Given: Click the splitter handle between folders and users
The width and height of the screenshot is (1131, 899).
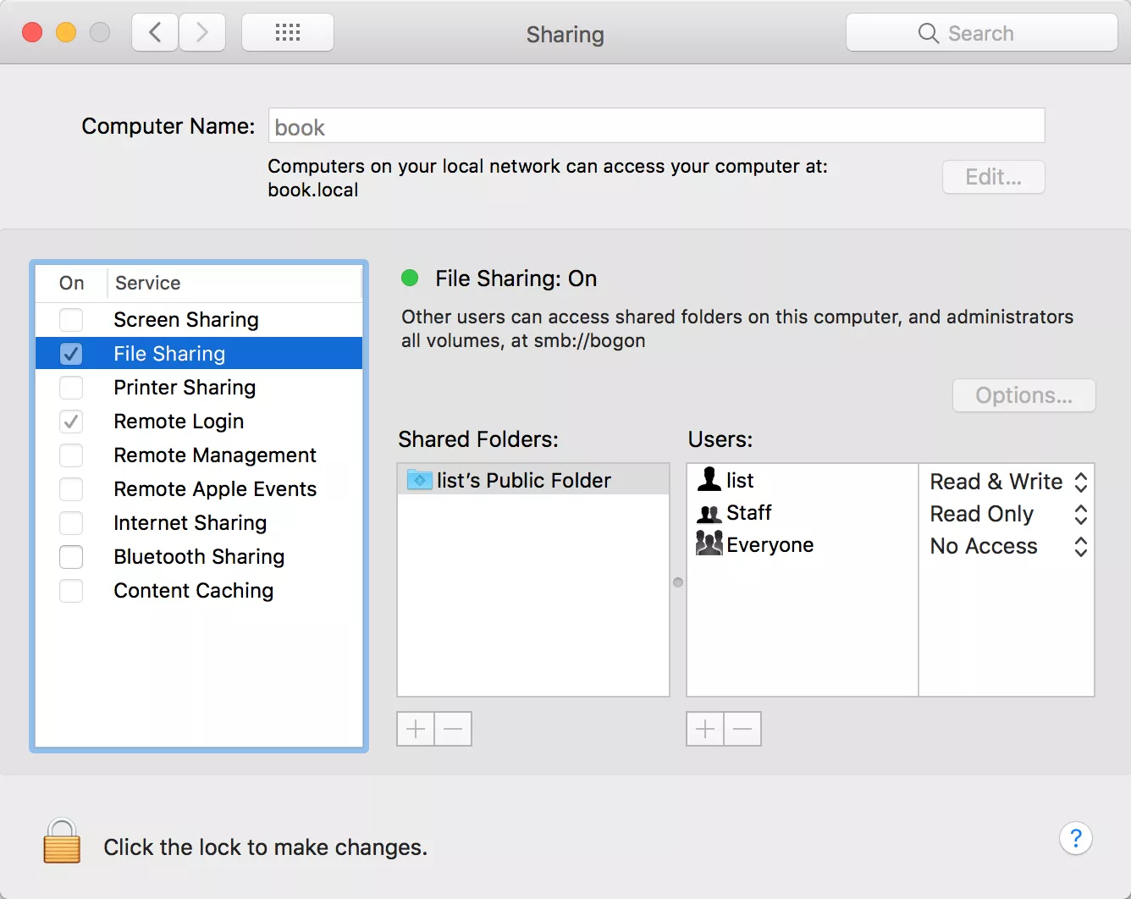Looking at the screenshot, I should click(x=678, y=582).
